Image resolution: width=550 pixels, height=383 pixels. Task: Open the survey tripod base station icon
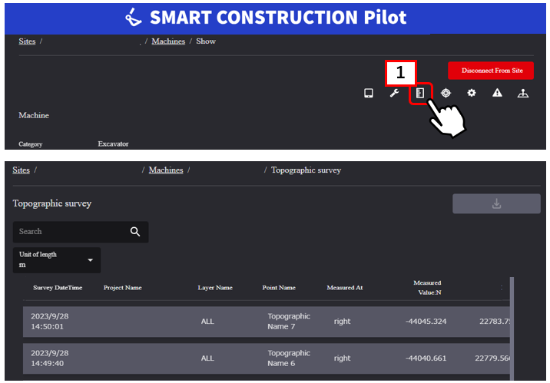(x=522, y=93)
